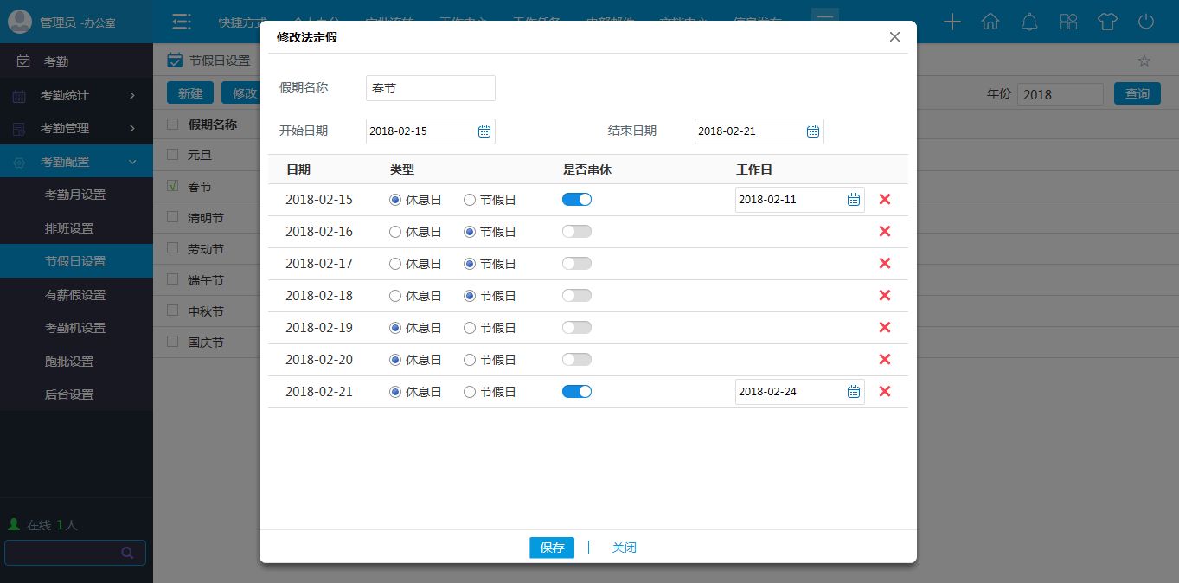Click the power logout icon
Screen dimensions: 1179x583
coord(1146,22)
